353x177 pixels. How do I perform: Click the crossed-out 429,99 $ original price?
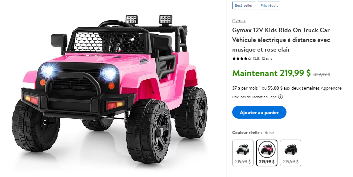pyautogui.click(x=322, y=74)
